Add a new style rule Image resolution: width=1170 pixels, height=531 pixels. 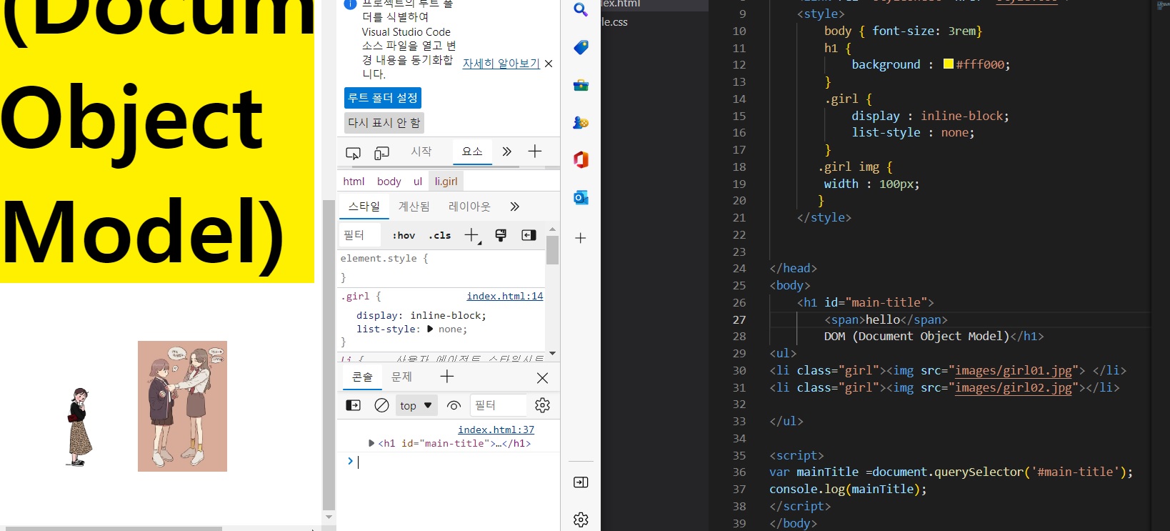[x=472, y=235]
